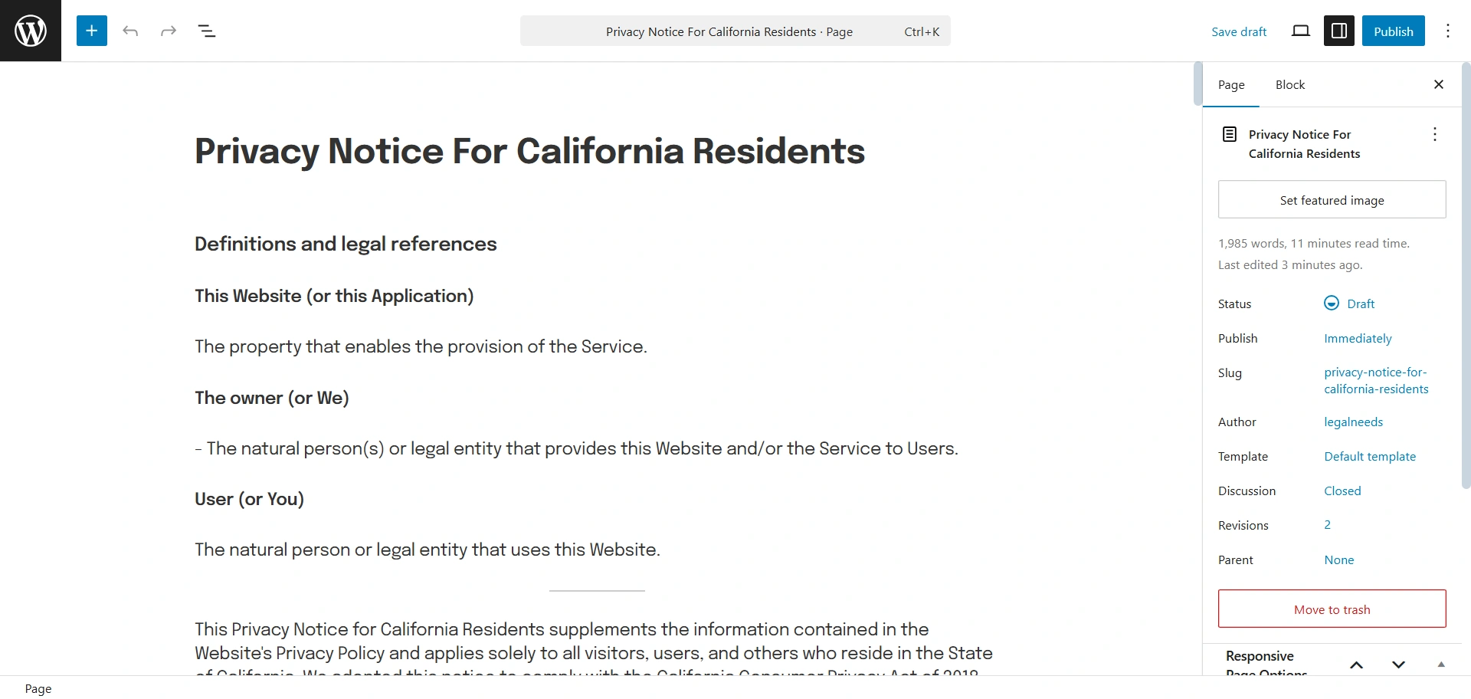Close the settings sidebar

tap(1439, 84)
